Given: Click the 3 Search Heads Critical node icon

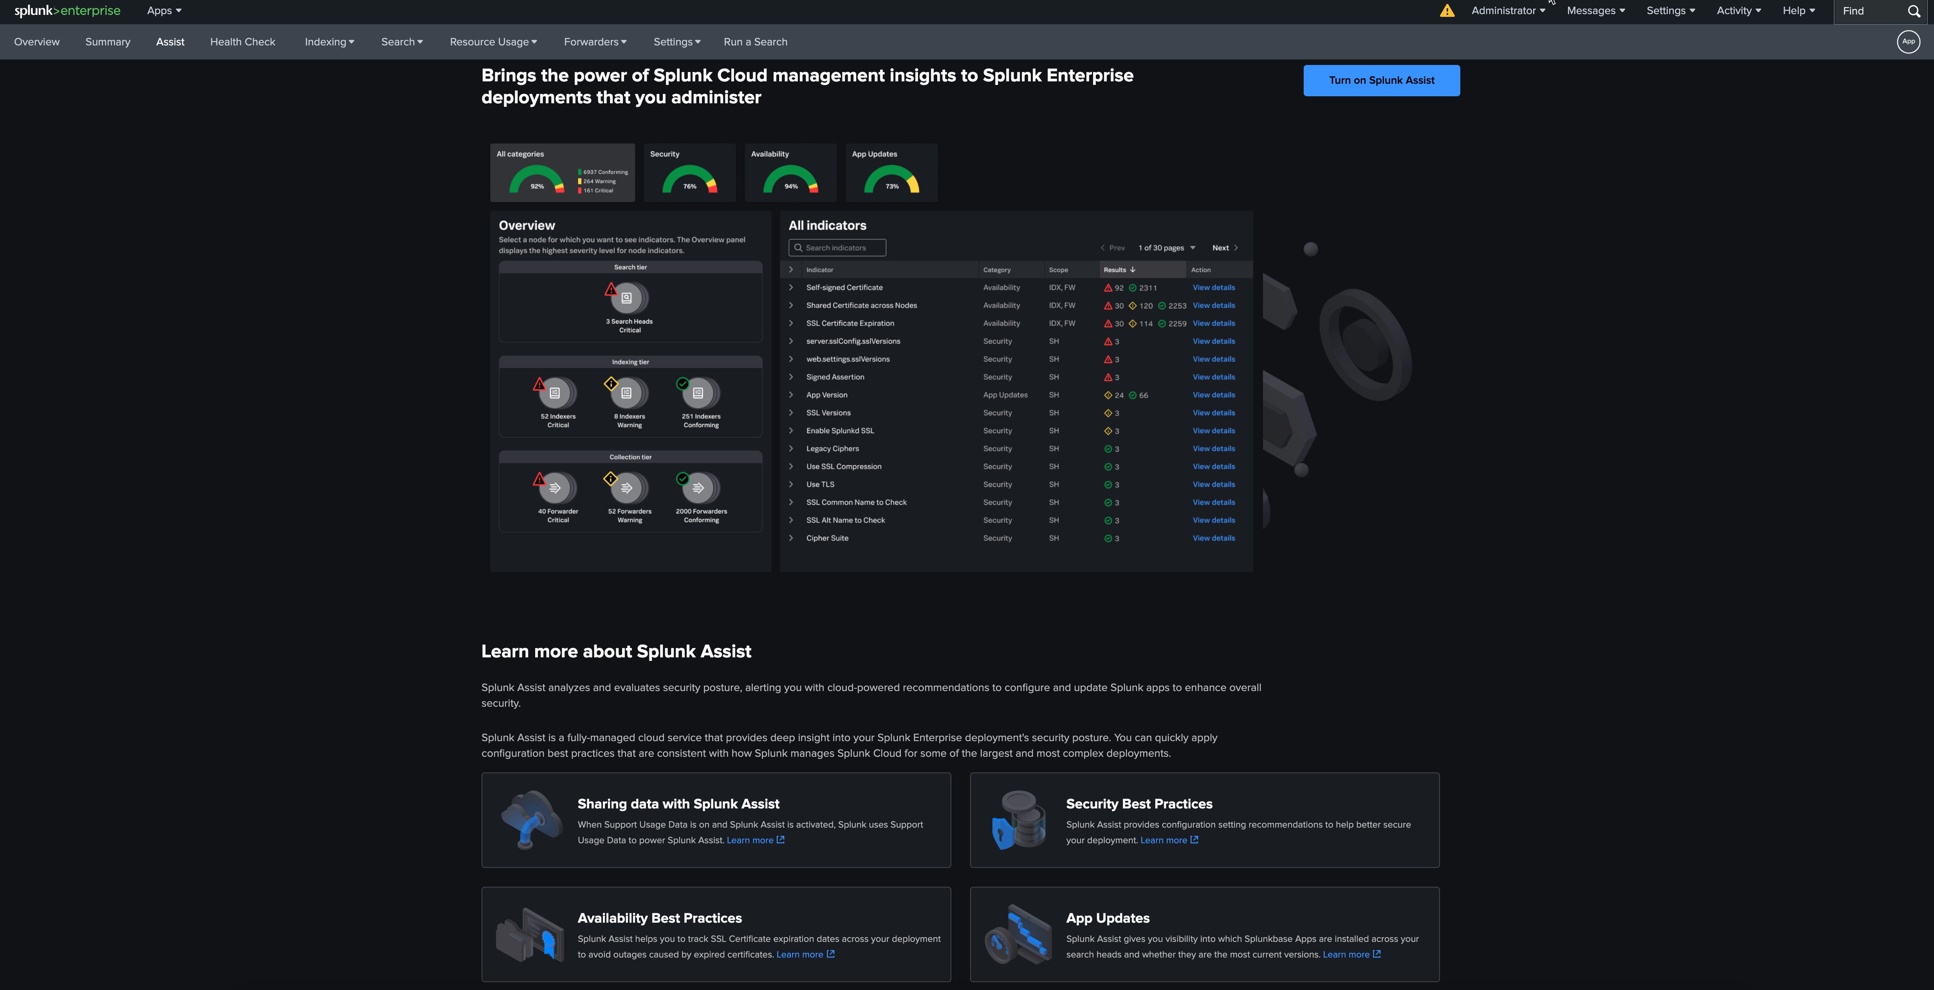Looking at the screenshot, I should tap(627, 298).
